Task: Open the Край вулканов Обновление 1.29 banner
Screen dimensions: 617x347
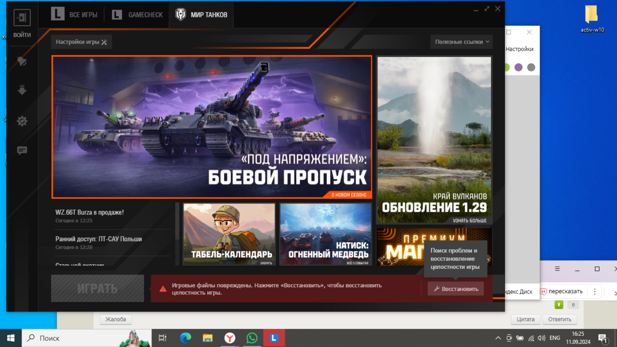Action: click(x=434, y=140)
